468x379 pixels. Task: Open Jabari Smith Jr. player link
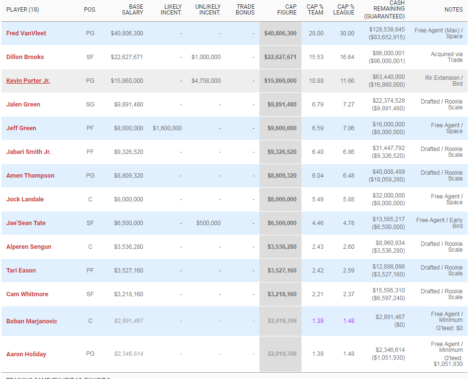click(x=29, y=152)
